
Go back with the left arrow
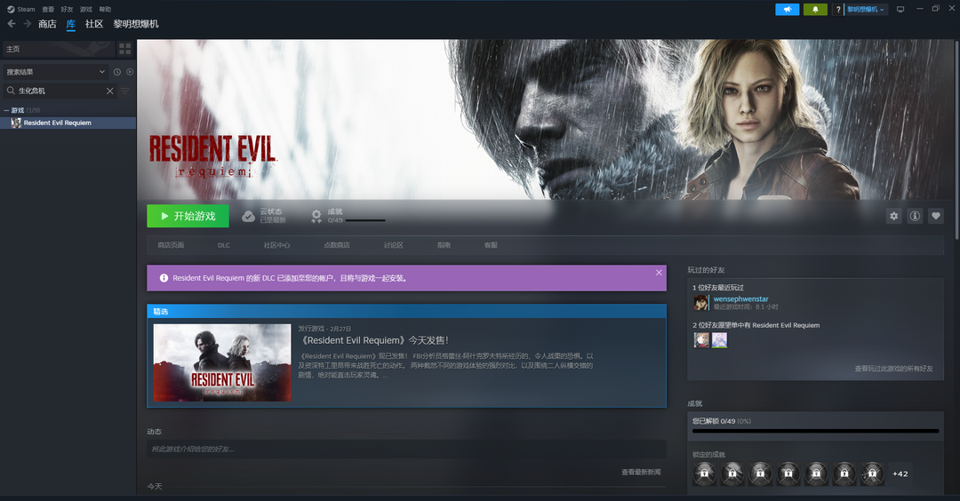pyautogui.click(x=12, y=24)
